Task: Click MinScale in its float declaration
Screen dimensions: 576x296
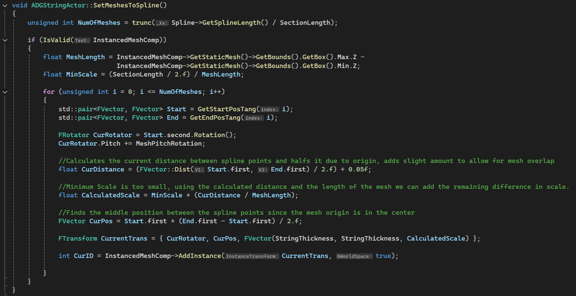Action: [81, 75]
